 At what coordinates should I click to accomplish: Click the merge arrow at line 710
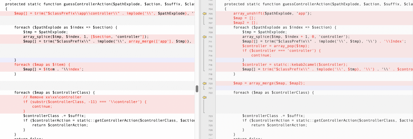pos(204,37)
